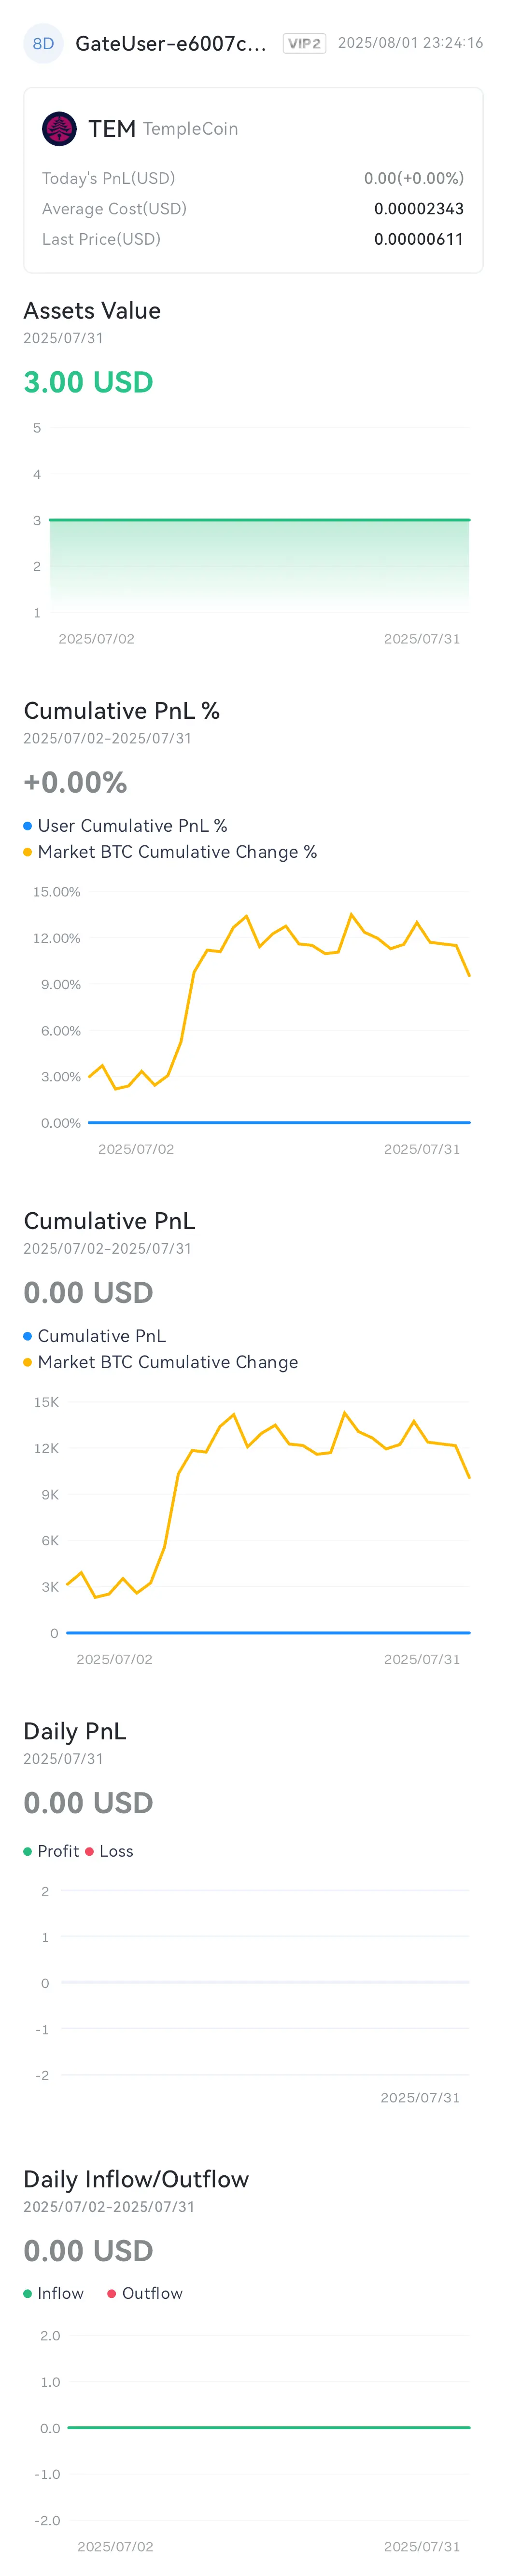Click the TEM coin name heading

tap(112, 129)
